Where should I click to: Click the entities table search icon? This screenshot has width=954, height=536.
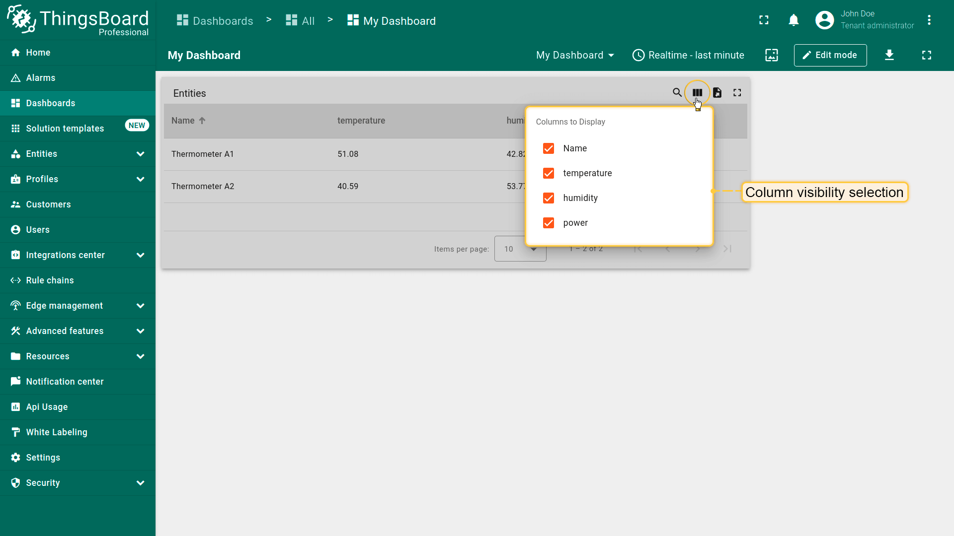pyautogui.click(x=677, y=93)
